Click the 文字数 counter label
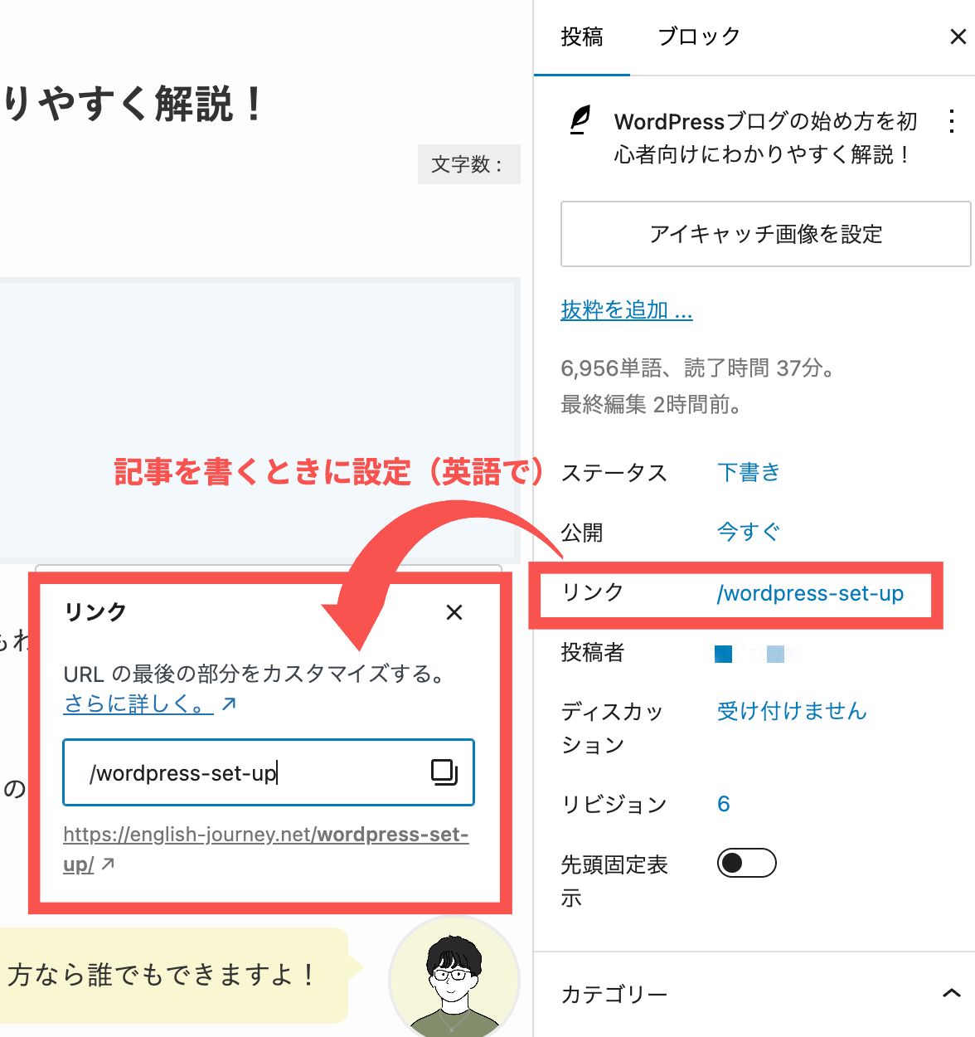Screen dimensions: 975x1037 (468, 164)
